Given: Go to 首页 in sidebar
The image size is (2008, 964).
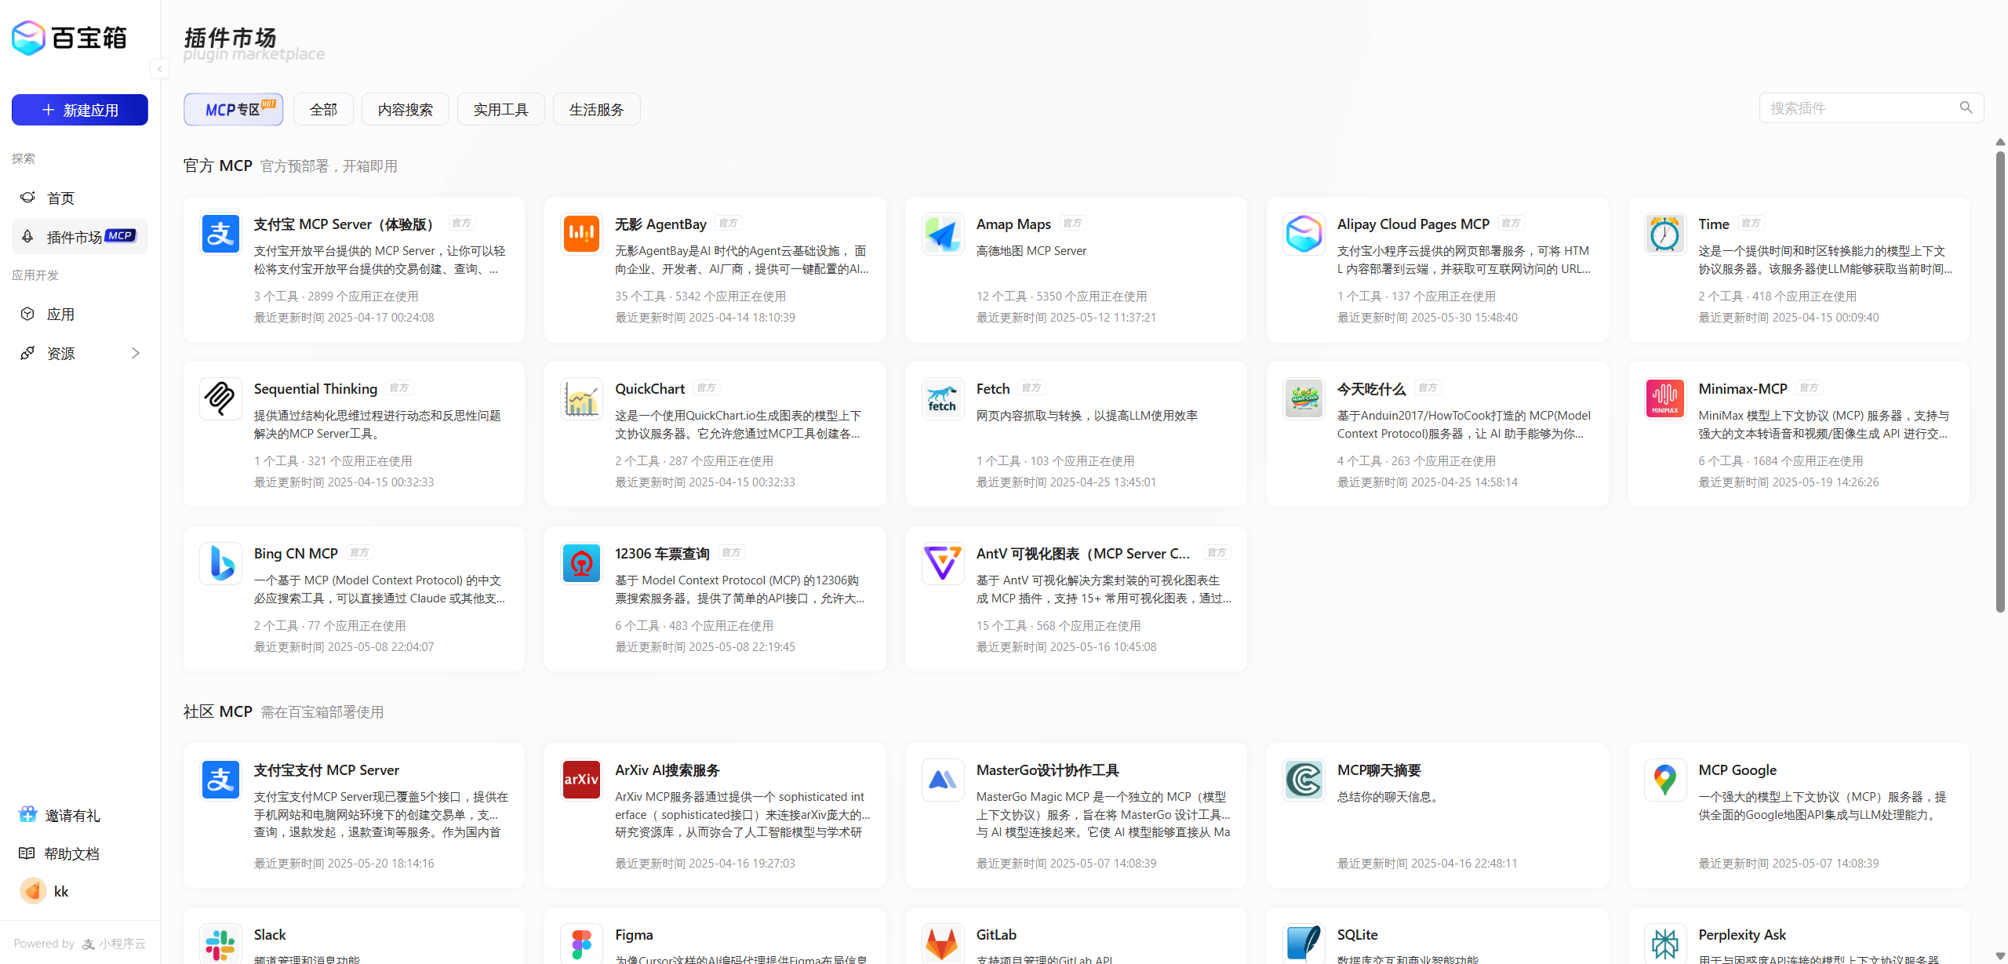Looking at the screenshot, I should point(61,198).
